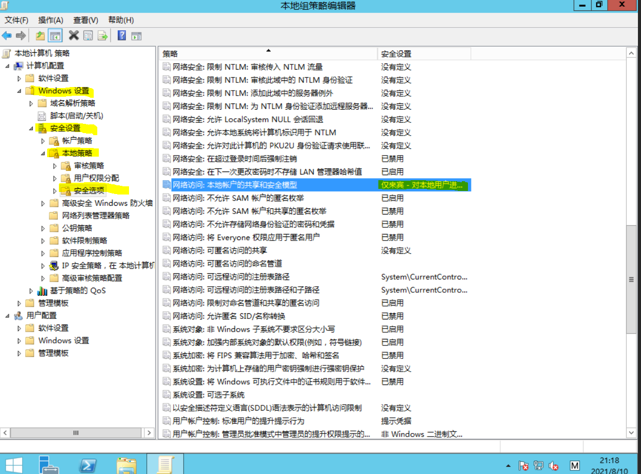Image resolution: width=641 pixels, height=474 pixels.
Task: Click the policy editor scroll icon in taskbar
Action: point(165,464)
